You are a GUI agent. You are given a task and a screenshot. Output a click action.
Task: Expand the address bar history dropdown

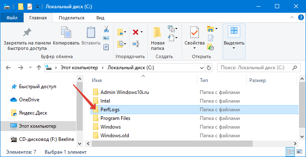202,68
